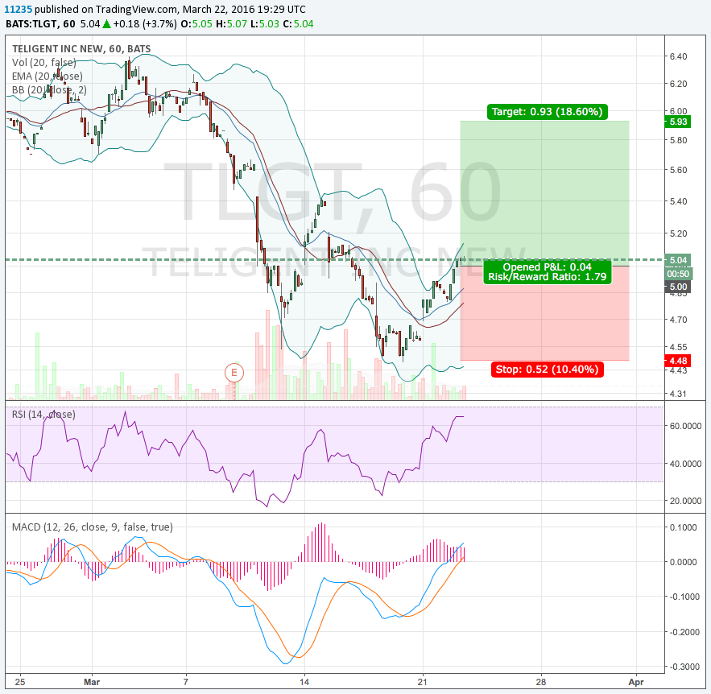Click the C:5.04 close value

298,24
